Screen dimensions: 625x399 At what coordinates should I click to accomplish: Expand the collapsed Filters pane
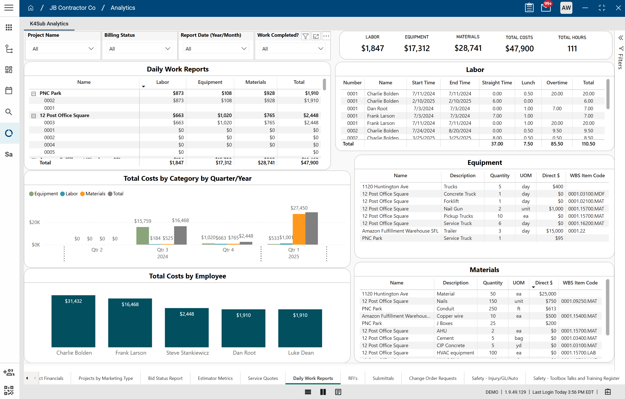click(620, 38)
